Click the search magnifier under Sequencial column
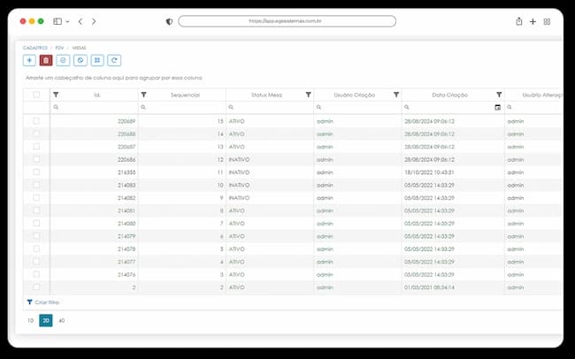The width and height of the screenshot is (575, 359). pyautogui.click(x=143, y=107)
